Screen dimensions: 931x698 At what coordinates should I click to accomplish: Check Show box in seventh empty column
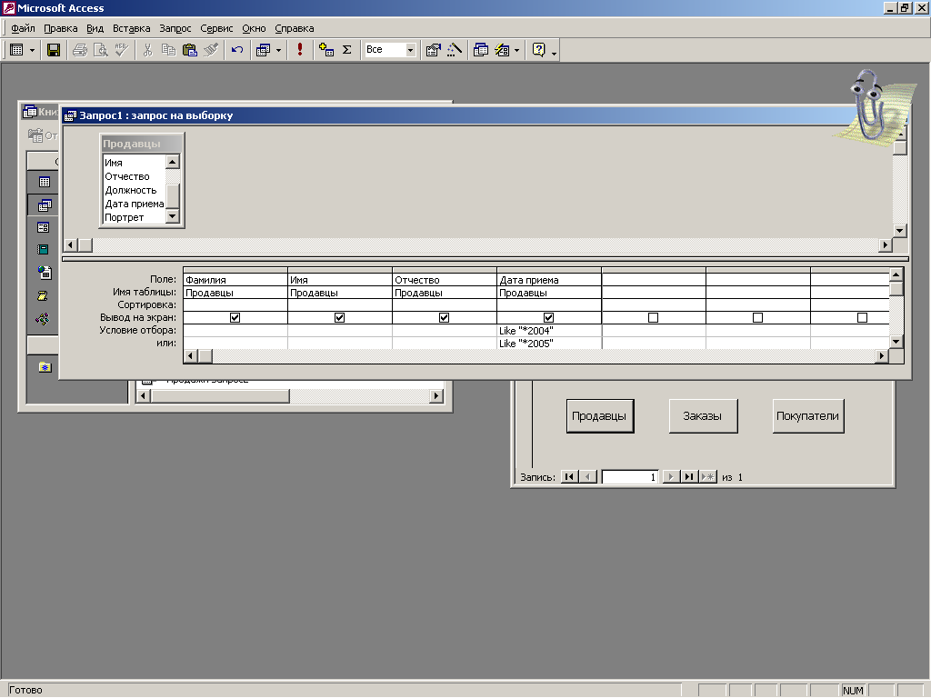[x=862, y=317]
